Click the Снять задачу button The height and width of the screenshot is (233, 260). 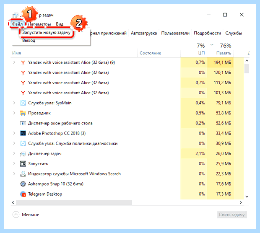click(x=231, y=215)
